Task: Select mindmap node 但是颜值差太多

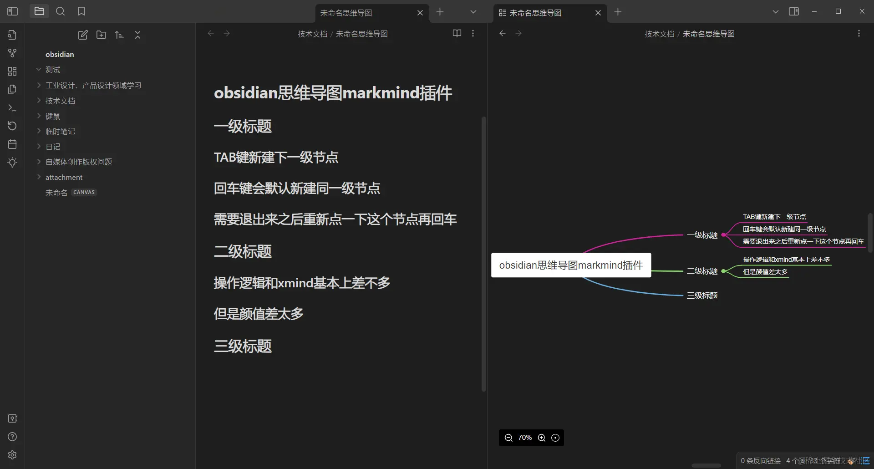Action: [x=765, y=272]
